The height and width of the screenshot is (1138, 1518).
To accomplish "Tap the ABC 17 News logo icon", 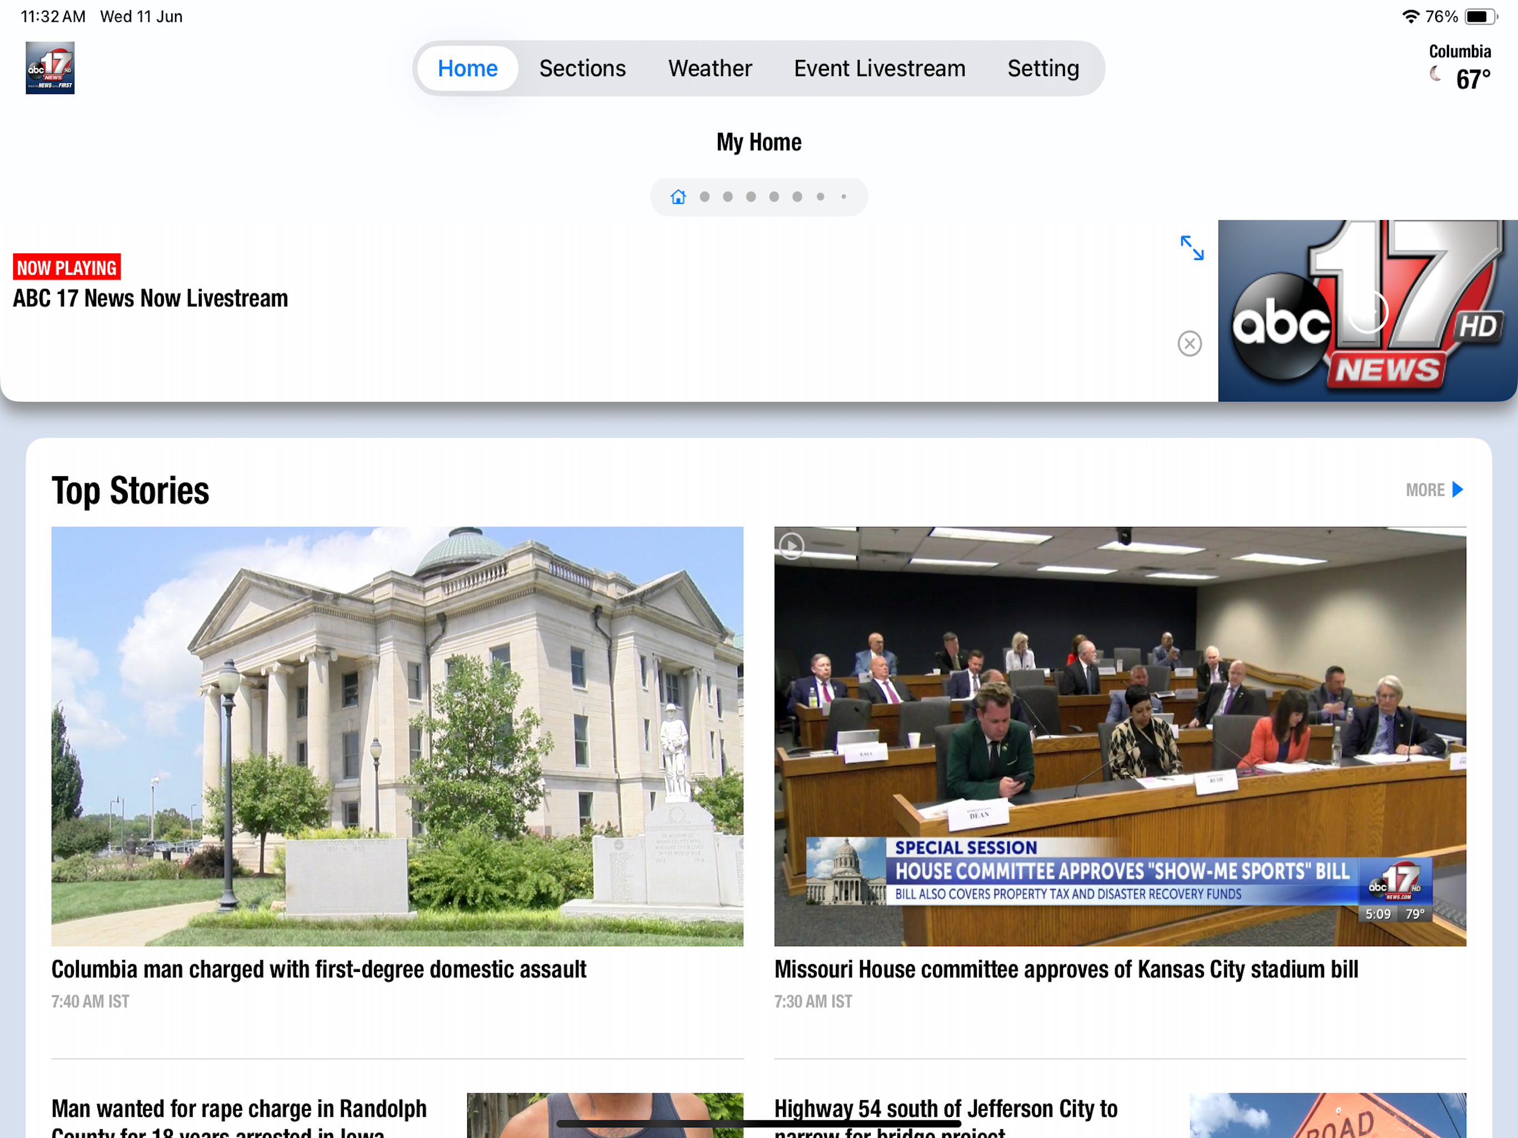I will coord(50,68).
